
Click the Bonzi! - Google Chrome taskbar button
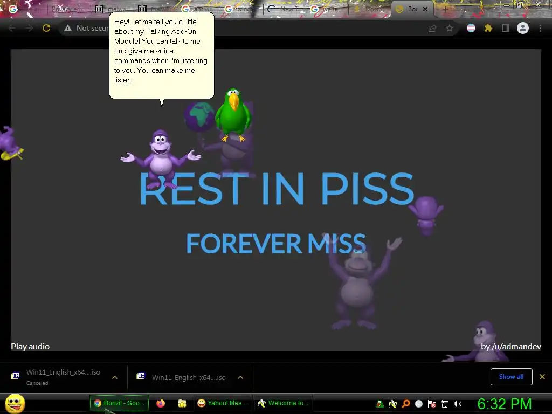click(119, 403)
